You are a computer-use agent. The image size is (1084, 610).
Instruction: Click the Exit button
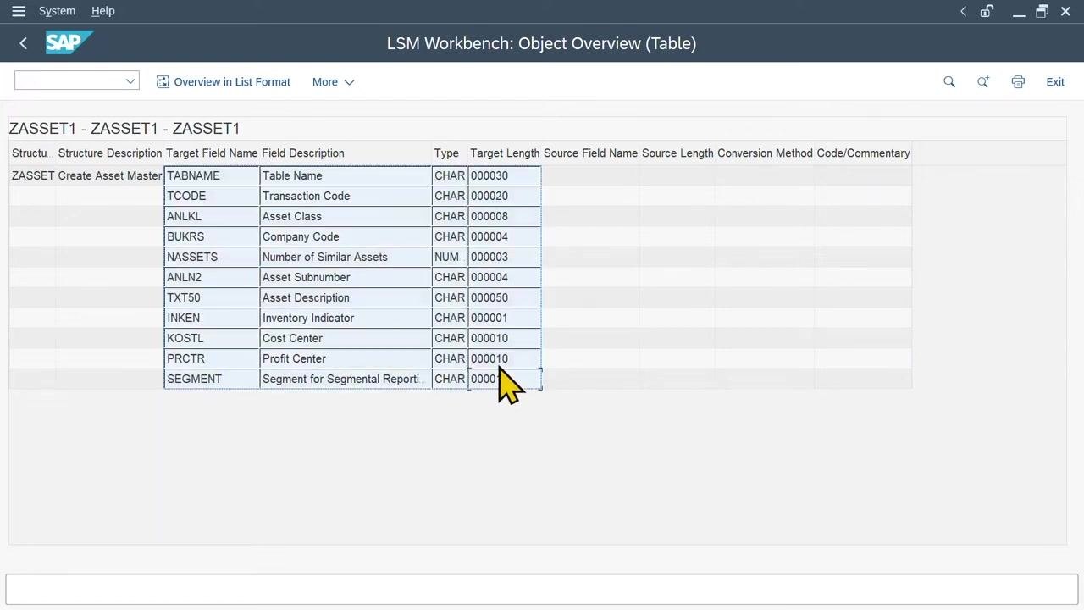coord(1055,82)
